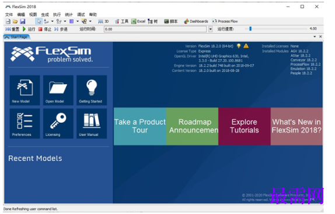This screenshot has height=214, width=335.
Task: Click the People 18.2.2 module entry
Action: tap(301, 73)
